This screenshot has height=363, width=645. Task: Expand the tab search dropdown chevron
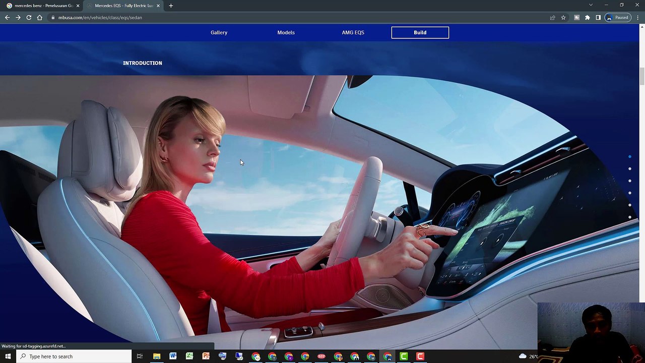coord(591,5)
